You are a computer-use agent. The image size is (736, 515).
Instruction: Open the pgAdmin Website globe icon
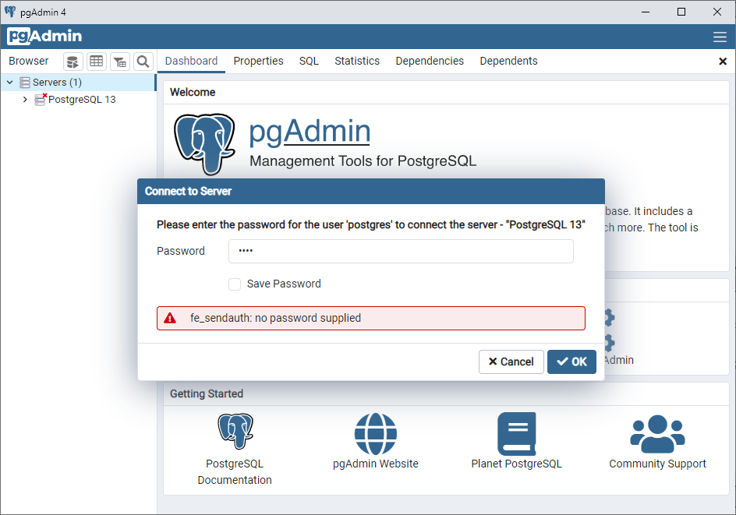coord(376,434)
